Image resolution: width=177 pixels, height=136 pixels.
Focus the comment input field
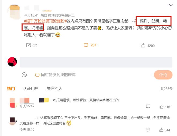pos(96,62)
